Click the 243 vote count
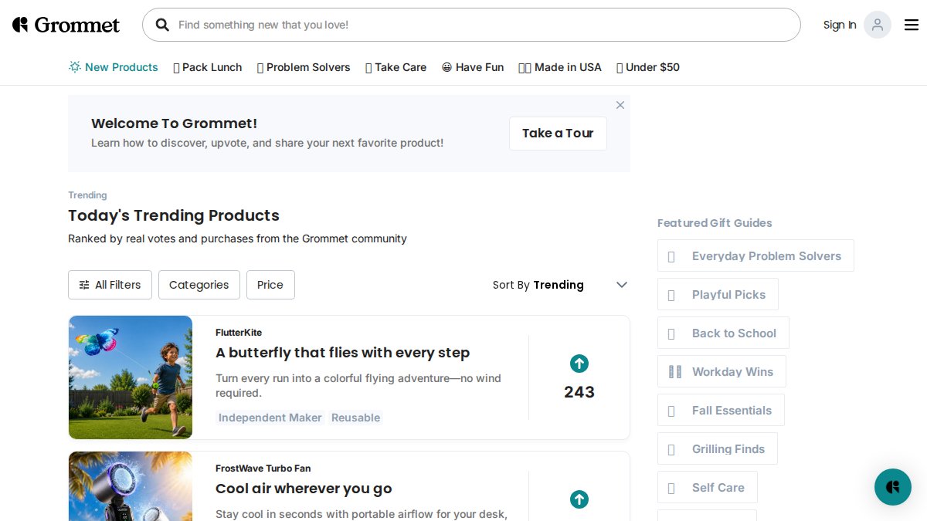The height and width of the screenshot is (521, 927). click(579, 392)
